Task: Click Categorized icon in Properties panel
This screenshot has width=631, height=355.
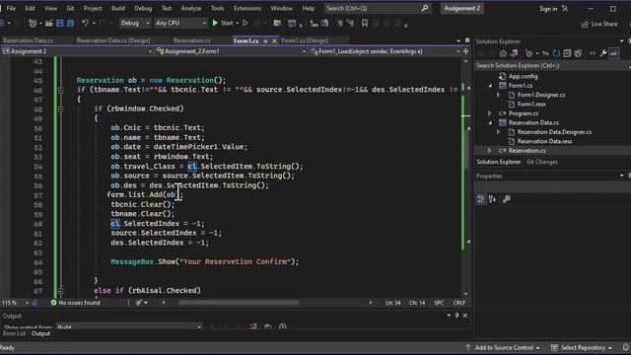Action: click(481, 199)
